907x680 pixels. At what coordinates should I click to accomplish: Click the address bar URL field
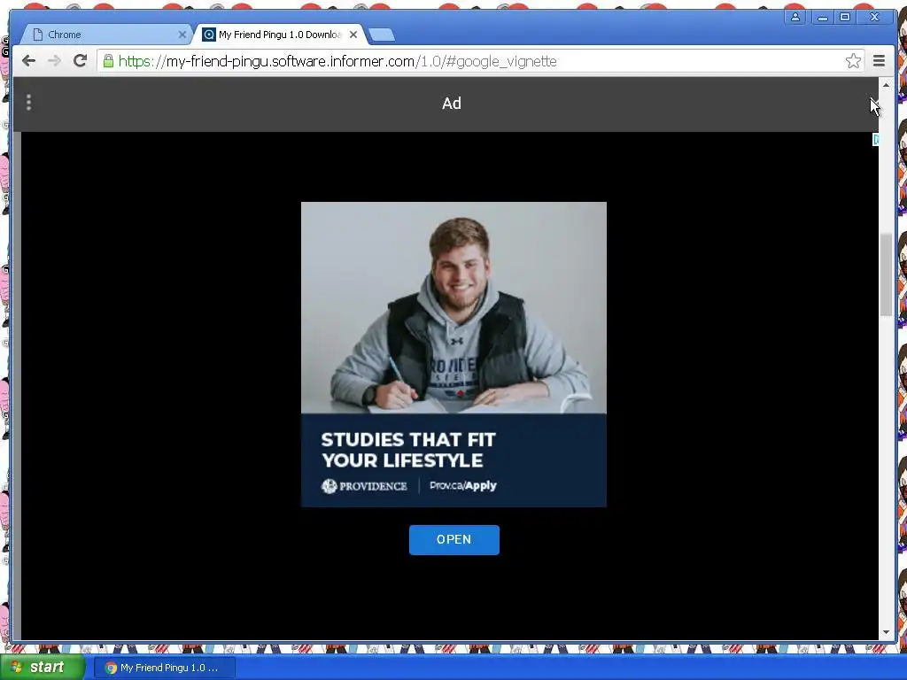(471, 61)
